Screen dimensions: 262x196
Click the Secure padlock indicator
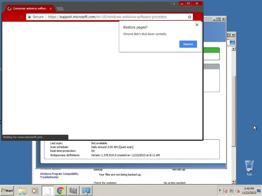[x=36, y=17]
